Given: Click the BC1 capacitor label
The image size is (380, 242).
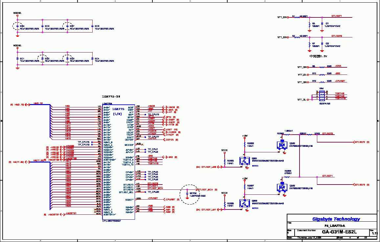Looking at the screenshot, I should 22,59.
